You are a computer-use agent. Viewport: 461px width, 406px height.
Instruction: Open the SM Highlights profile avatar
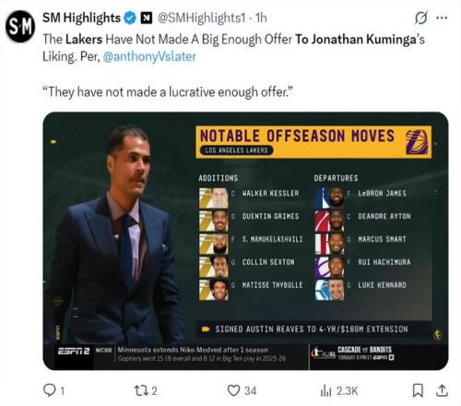[20, 27]
